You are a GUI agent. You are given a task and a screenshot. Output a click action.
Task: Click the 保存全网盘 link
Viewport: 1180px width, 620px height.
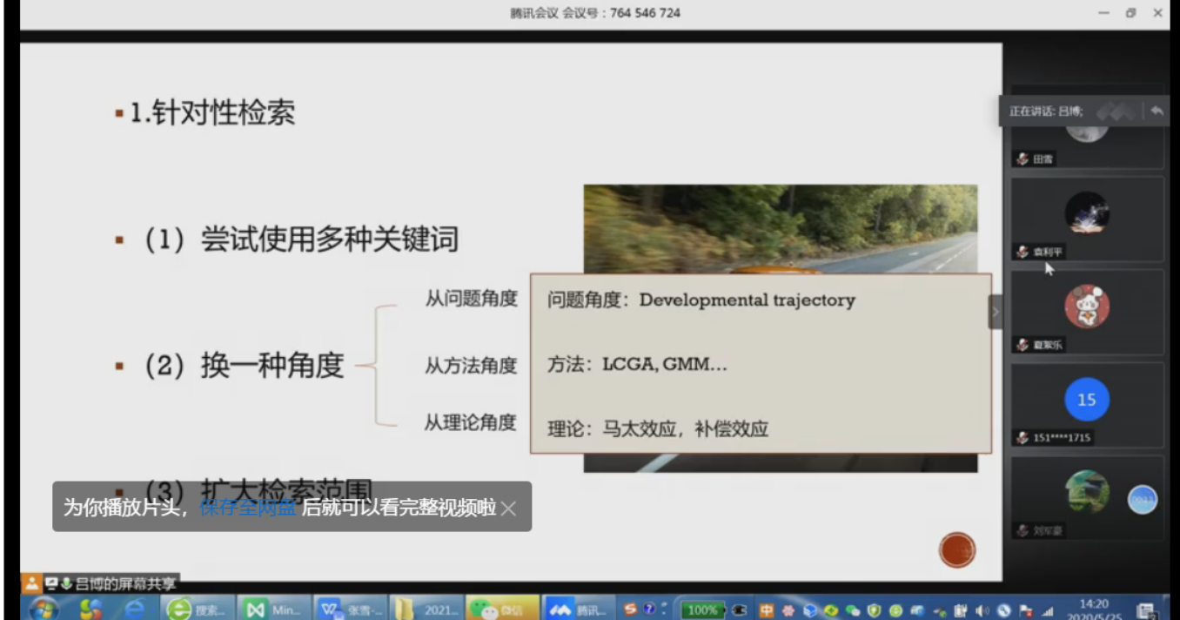248,508
